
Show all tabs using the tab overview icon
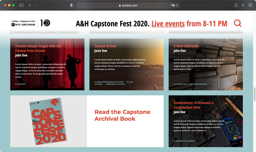pos(250,5)
